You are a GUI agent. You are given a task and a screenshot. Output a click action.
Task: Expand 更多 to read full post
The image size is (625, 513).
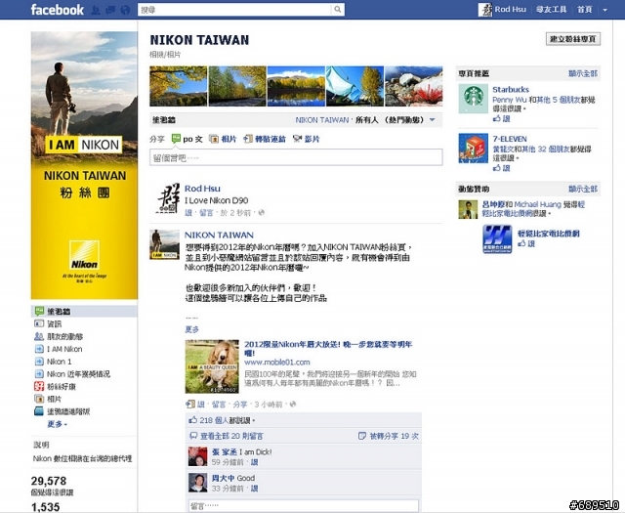(x=191, y=329)
